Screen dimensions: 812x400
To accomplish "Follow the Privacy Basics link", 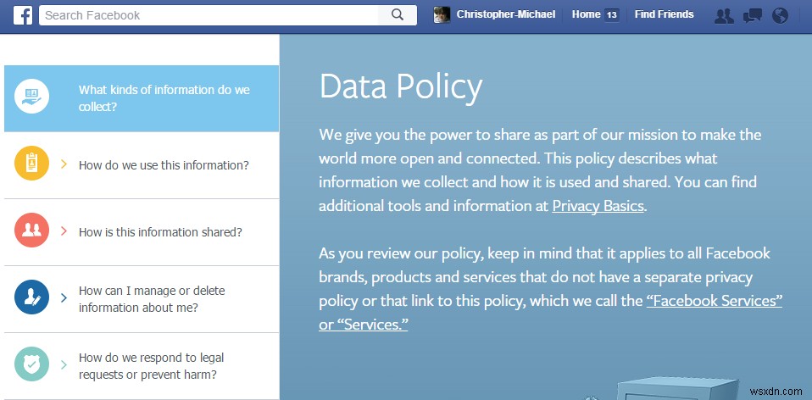I will 598,206.
